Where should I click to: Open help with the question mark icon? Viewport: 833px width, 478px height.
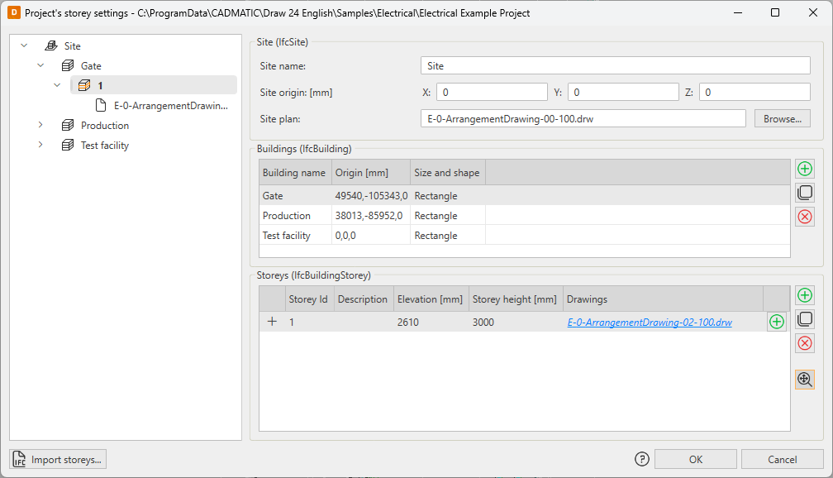tap(642, 459)
